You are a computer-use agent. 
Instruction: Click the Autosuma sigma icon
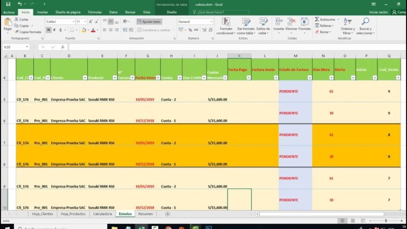pos(317,19)
